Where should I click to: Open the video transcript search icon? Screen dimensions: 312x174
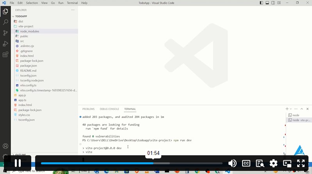[260, 163]
